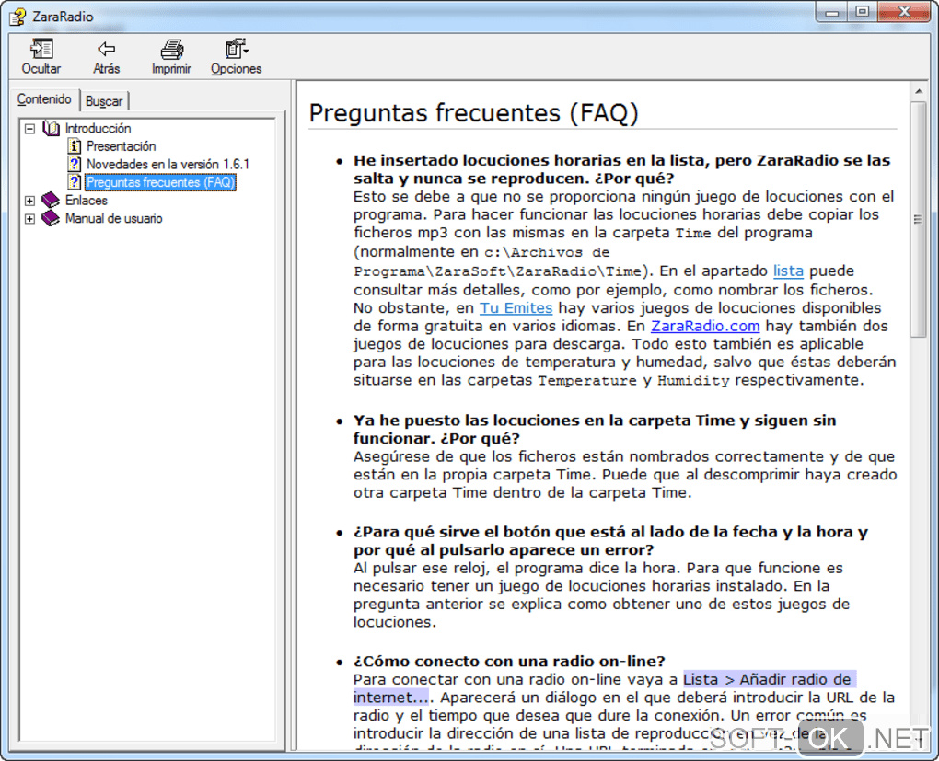Open the ZaraRadio.com link
This screenshot has width=939, height=761.
(x=705, y=326)
